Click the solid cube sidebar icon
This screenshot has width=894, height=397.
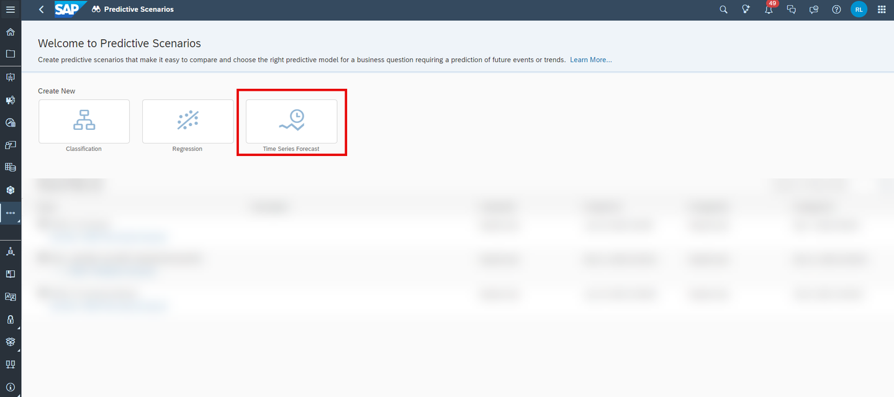11,190
